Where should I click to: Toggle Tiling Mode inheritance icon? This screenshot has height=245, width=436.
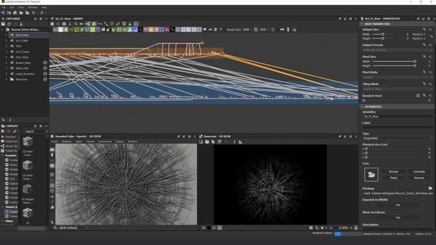424,84
